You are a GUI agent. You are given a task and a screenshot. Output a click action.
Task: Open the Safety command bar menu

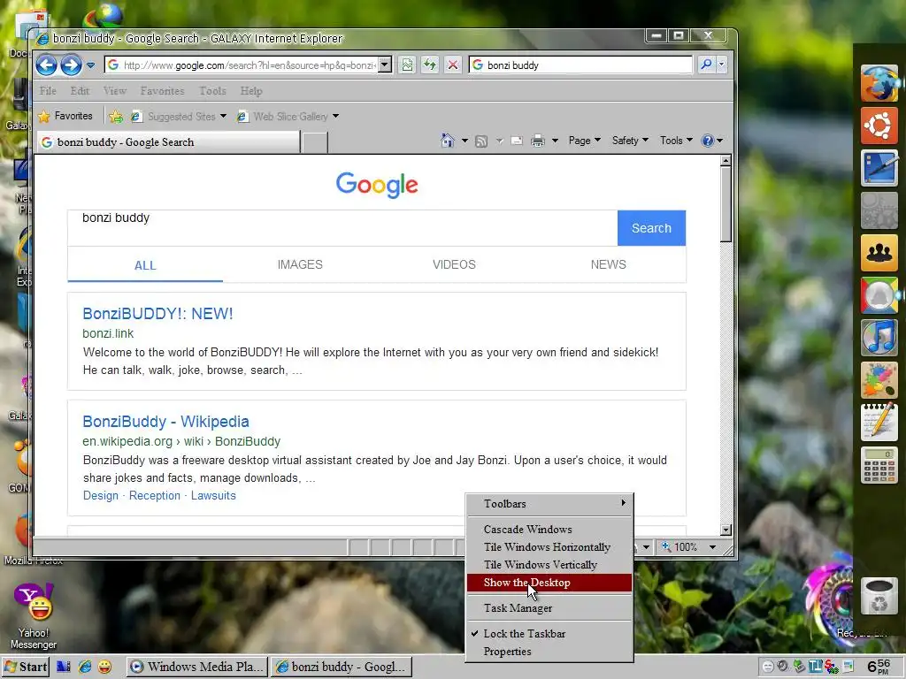(x=630, y=141)
